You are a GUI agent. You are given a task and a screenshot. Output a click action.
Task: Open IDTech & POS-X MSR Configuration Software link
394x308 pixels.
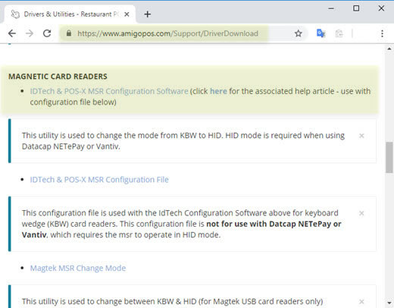[x=109, y=91]
